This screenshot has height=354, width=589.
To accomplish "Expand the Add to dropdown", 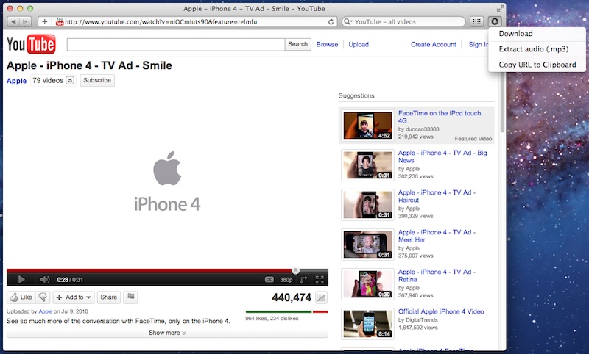I will [x=74, y=297].
